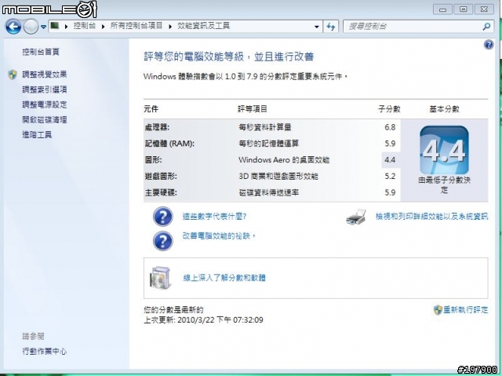Select the 處理器 row label
Image resolution: width=502 pixels, height=376 pixels.
point(157,127)
